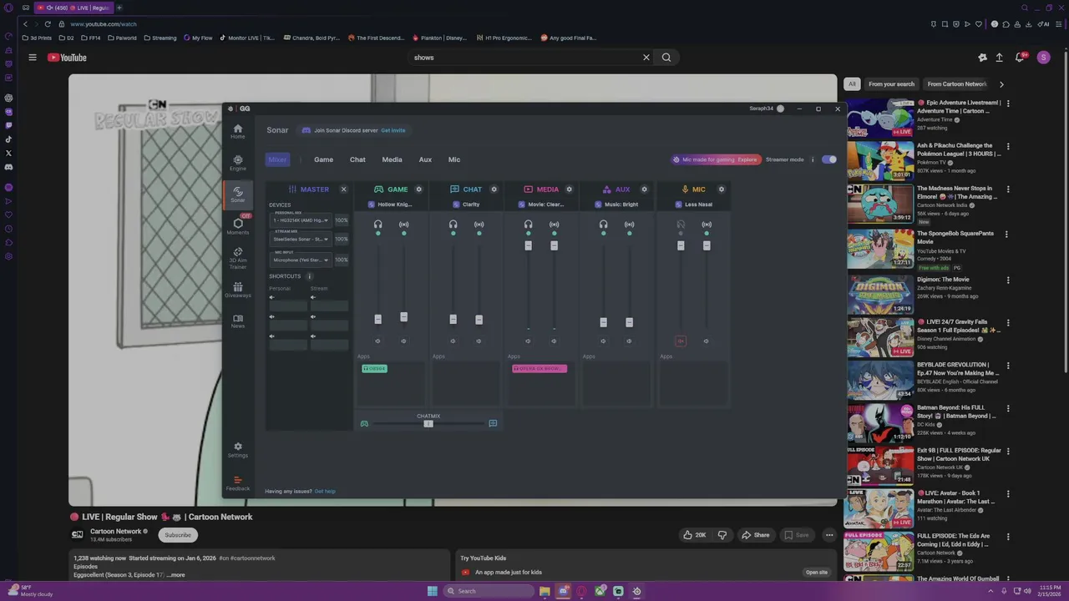Open Feedback from the GG sidebar
The height and width of the screenshot is (601, 1069).
tap(238, 483)
